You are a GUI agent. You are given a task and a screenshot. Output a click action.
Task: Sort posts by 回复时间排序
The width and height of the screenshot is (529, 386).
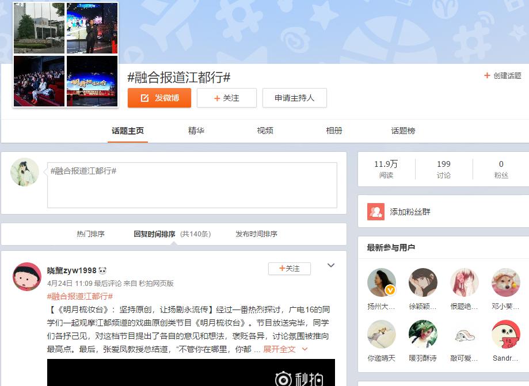click(154, 234)
